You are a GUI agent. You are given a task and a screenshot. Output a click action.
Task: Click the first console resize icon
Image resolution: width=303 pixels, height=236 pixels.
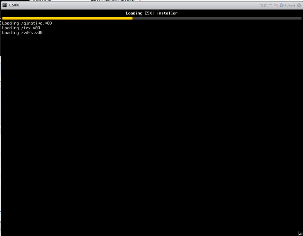click(x=261, y=6)
